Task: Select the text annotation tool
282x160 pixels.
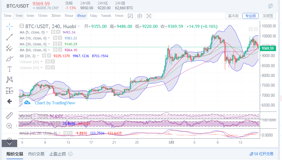Action: (x=10, y=69)
